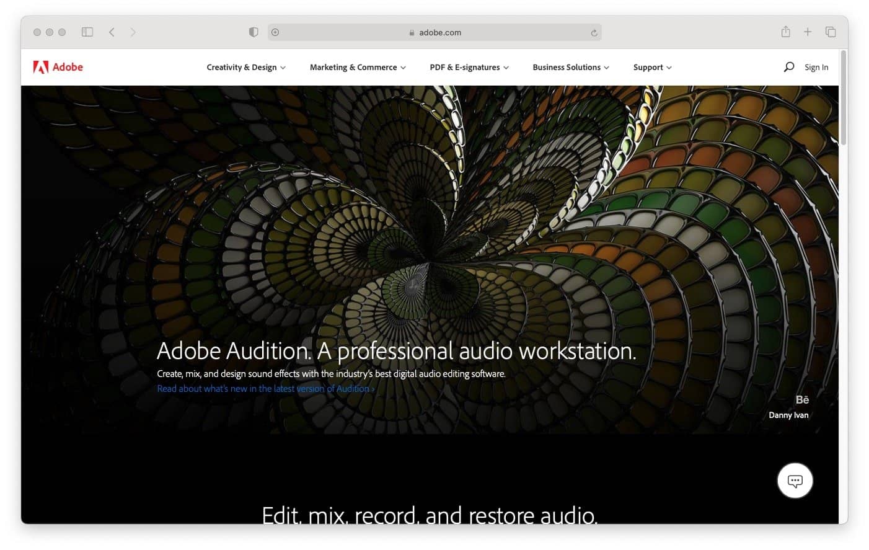This screenshot has width=869, height=550.
Task: Open the 'Read about what's new' link
Action: pyautogui.click(x=265, y=389)
